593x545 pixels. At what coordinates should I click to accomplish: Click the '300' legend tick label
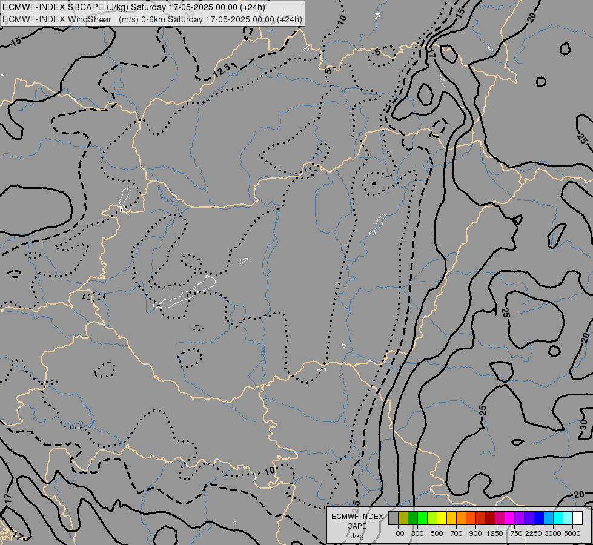tap(417, 533)
